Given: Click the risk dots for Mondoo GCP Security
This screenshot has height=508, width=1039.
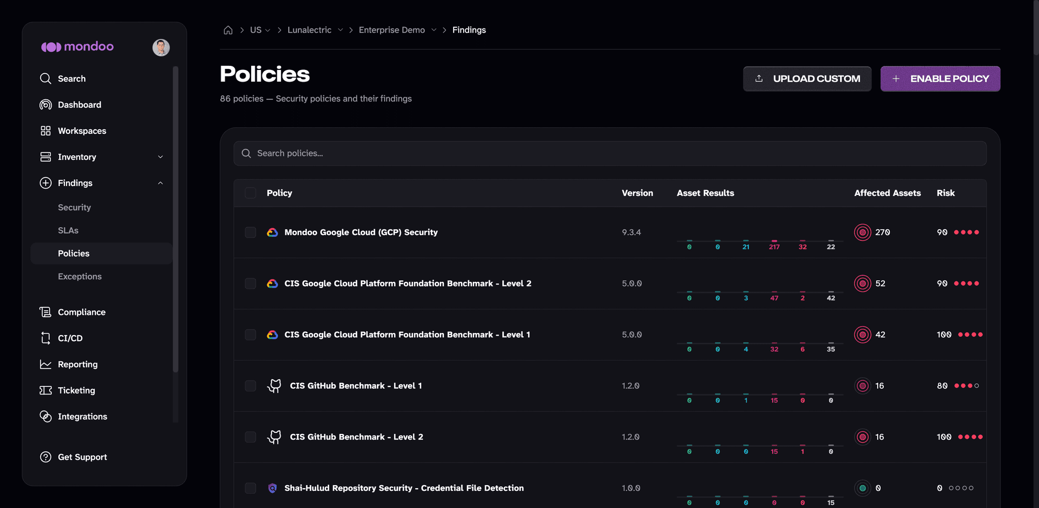Looking at the screenshot, I should [x=966, y=232].
